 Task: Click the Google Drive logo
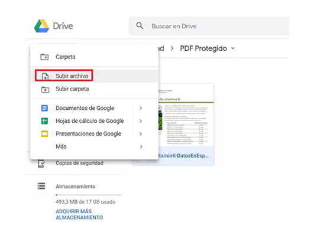coord(41,26)
